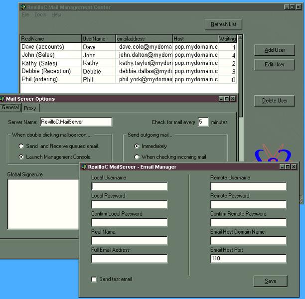Click the Local Username field
This screenshot has height=299, width=305.
tap(130, 186)
